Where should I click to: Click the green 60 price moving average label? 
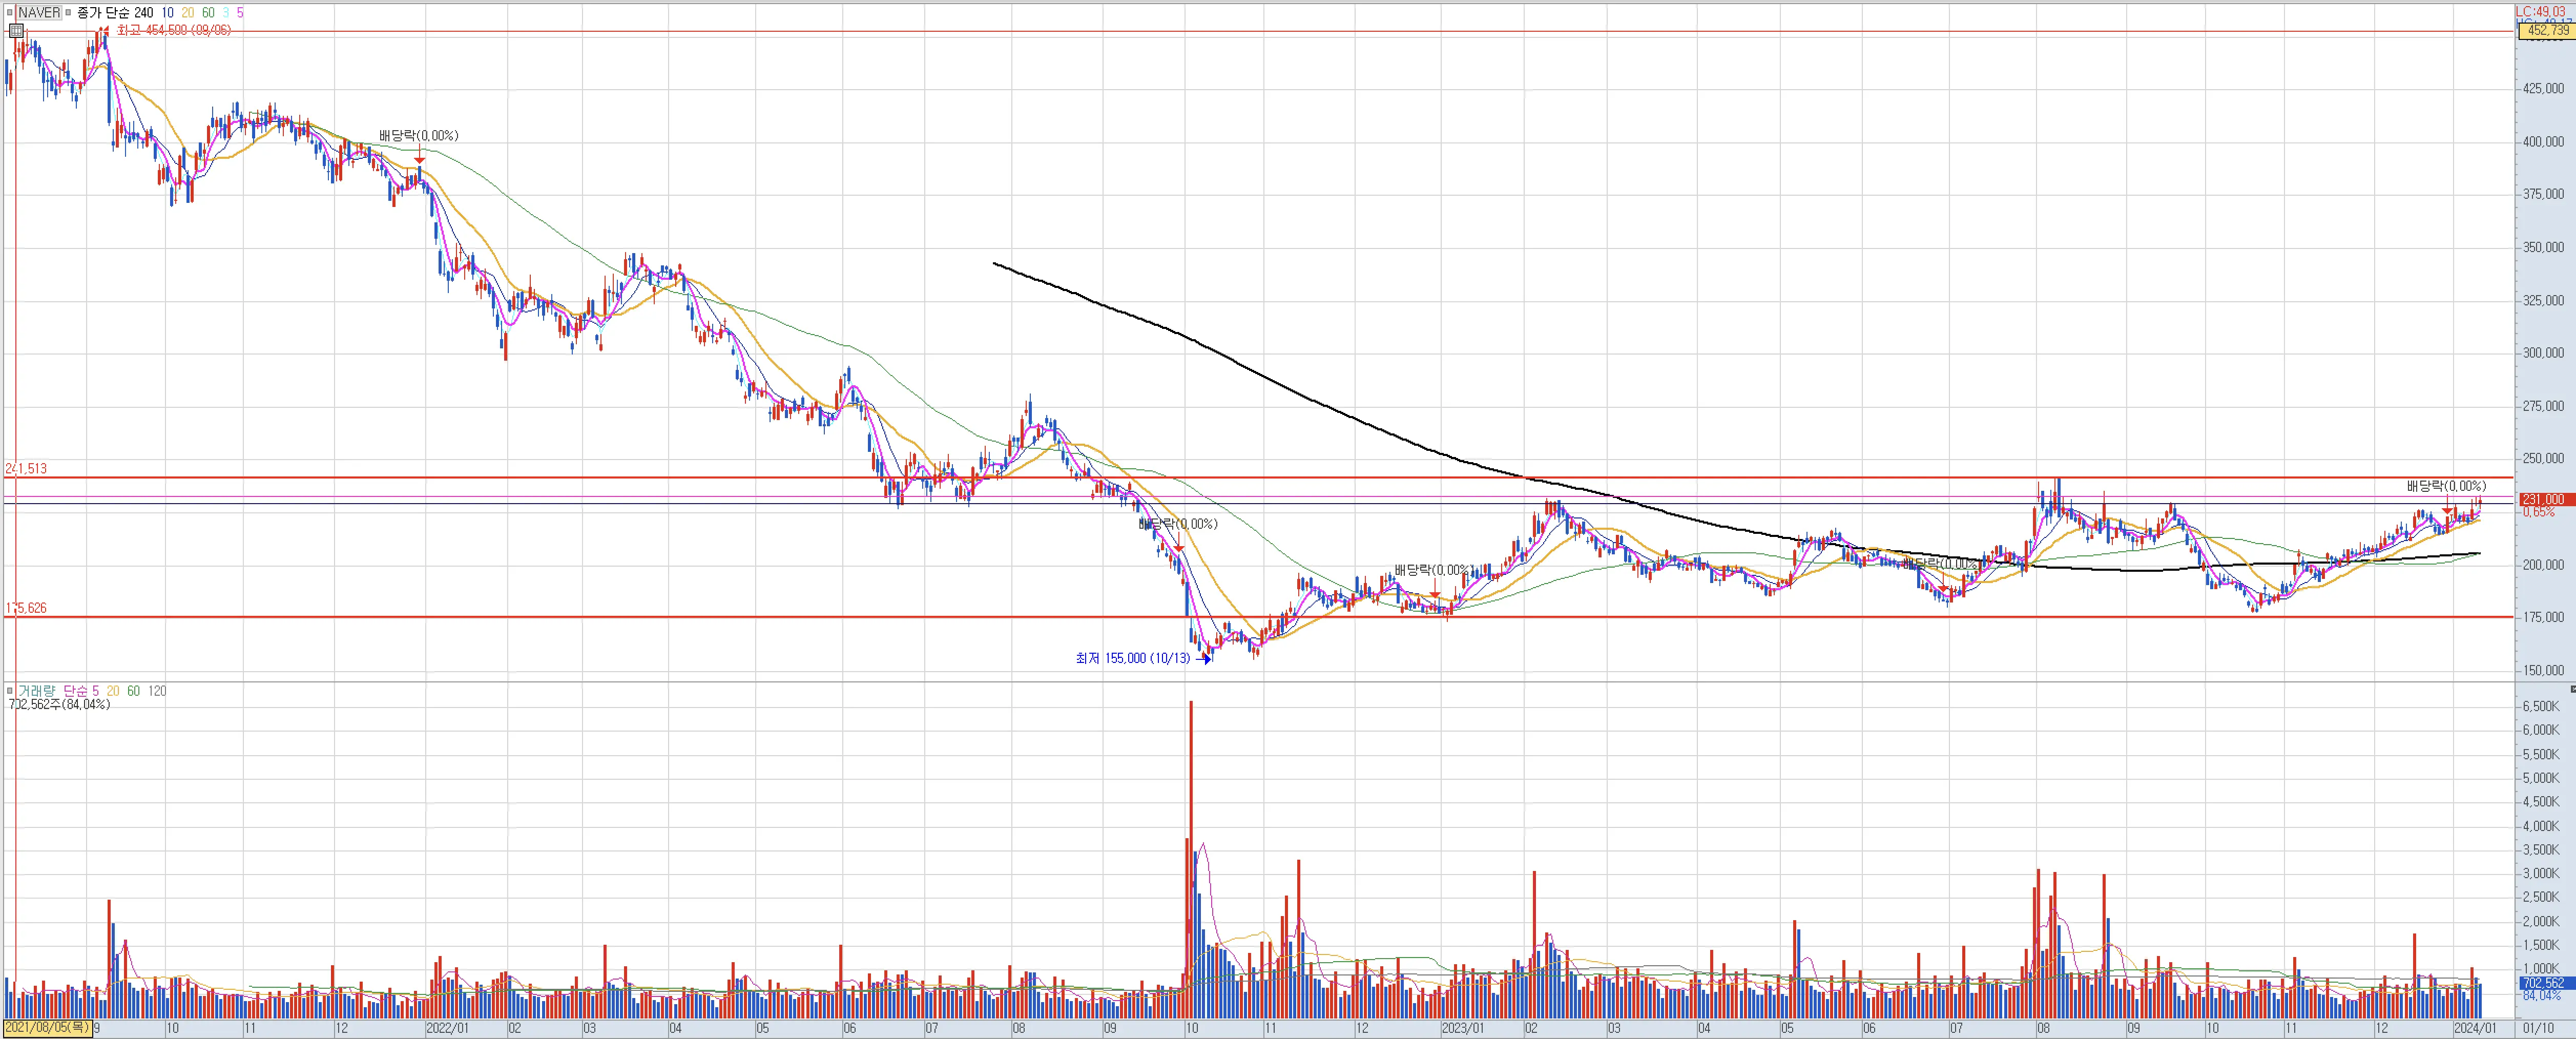coord(208,13)
